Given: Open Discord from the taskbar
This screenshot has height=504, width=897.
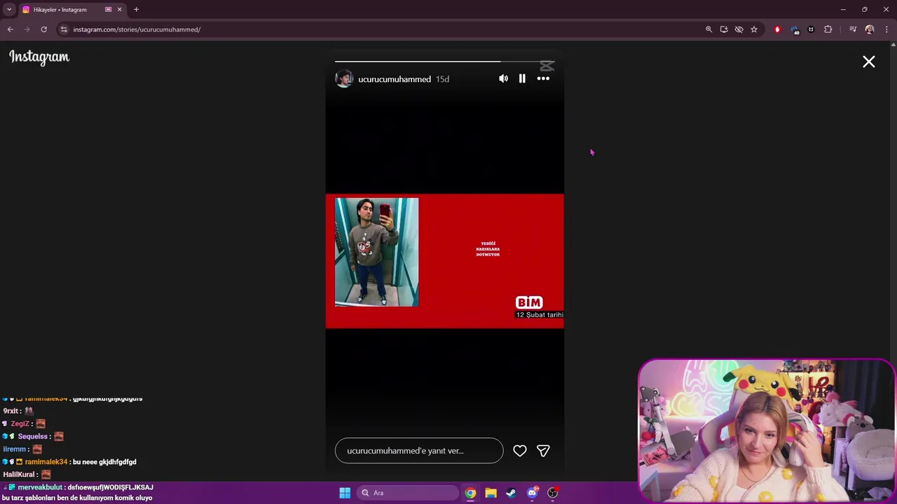Looking at the screenshot, I should tap(532, 493).
